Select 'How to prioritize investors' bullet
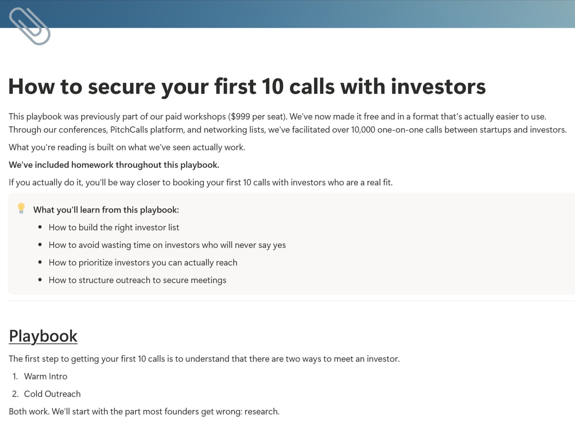The width and height of the screenshot is (575, 423). pyautogui.click(x=143, y=263)
